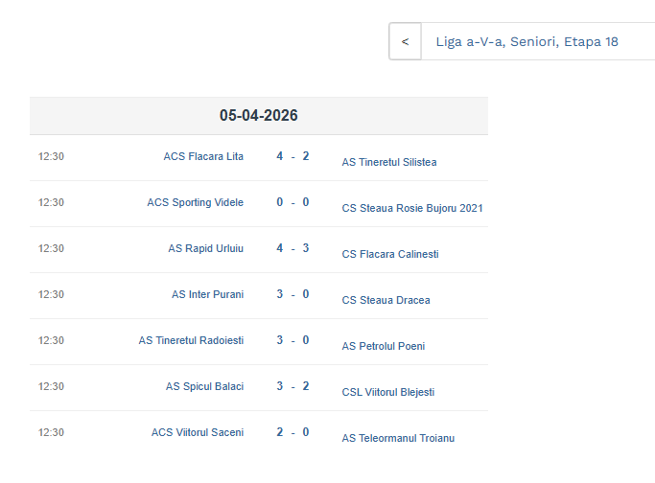655x483 pixels.
Task: Click AS Teleormanul Troianu team name
Action: (x=398, y=438)
